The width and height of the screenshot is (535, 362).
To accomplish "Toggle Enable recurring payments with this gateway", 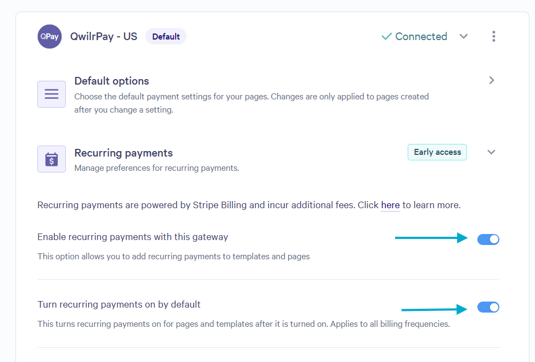I will point(488,240).
